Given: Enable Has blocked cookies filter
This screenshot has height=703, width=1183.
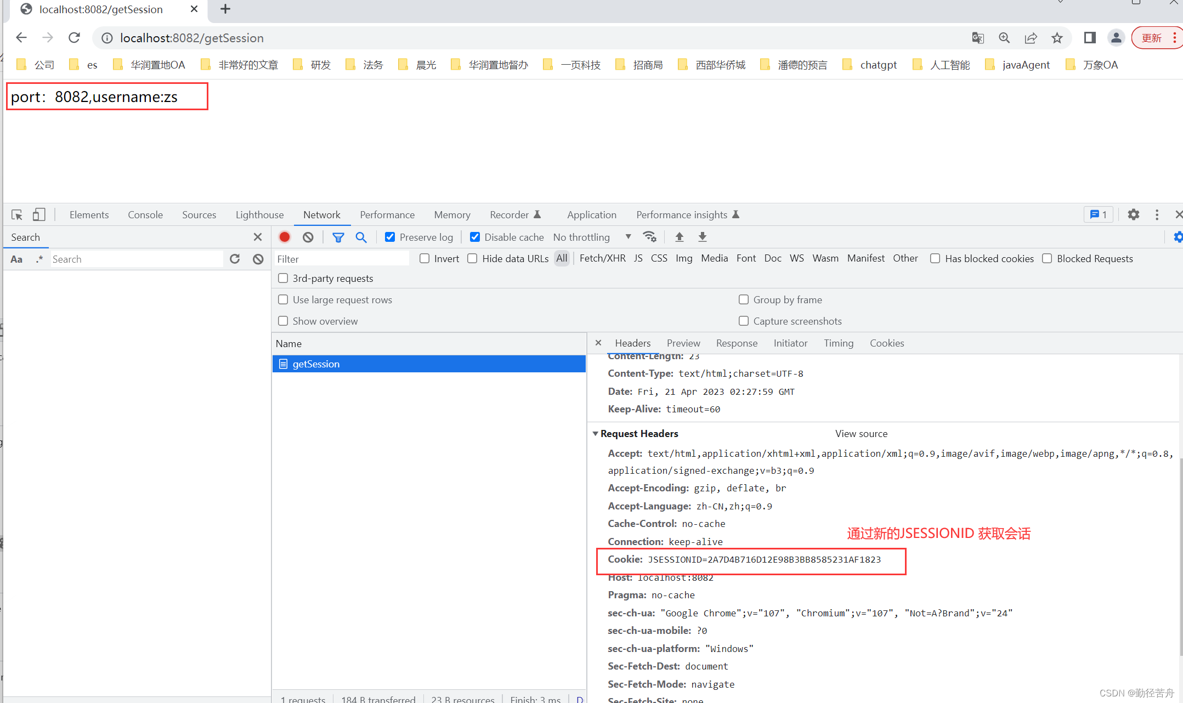Looking at the screenshot, I should coord(935,258).
